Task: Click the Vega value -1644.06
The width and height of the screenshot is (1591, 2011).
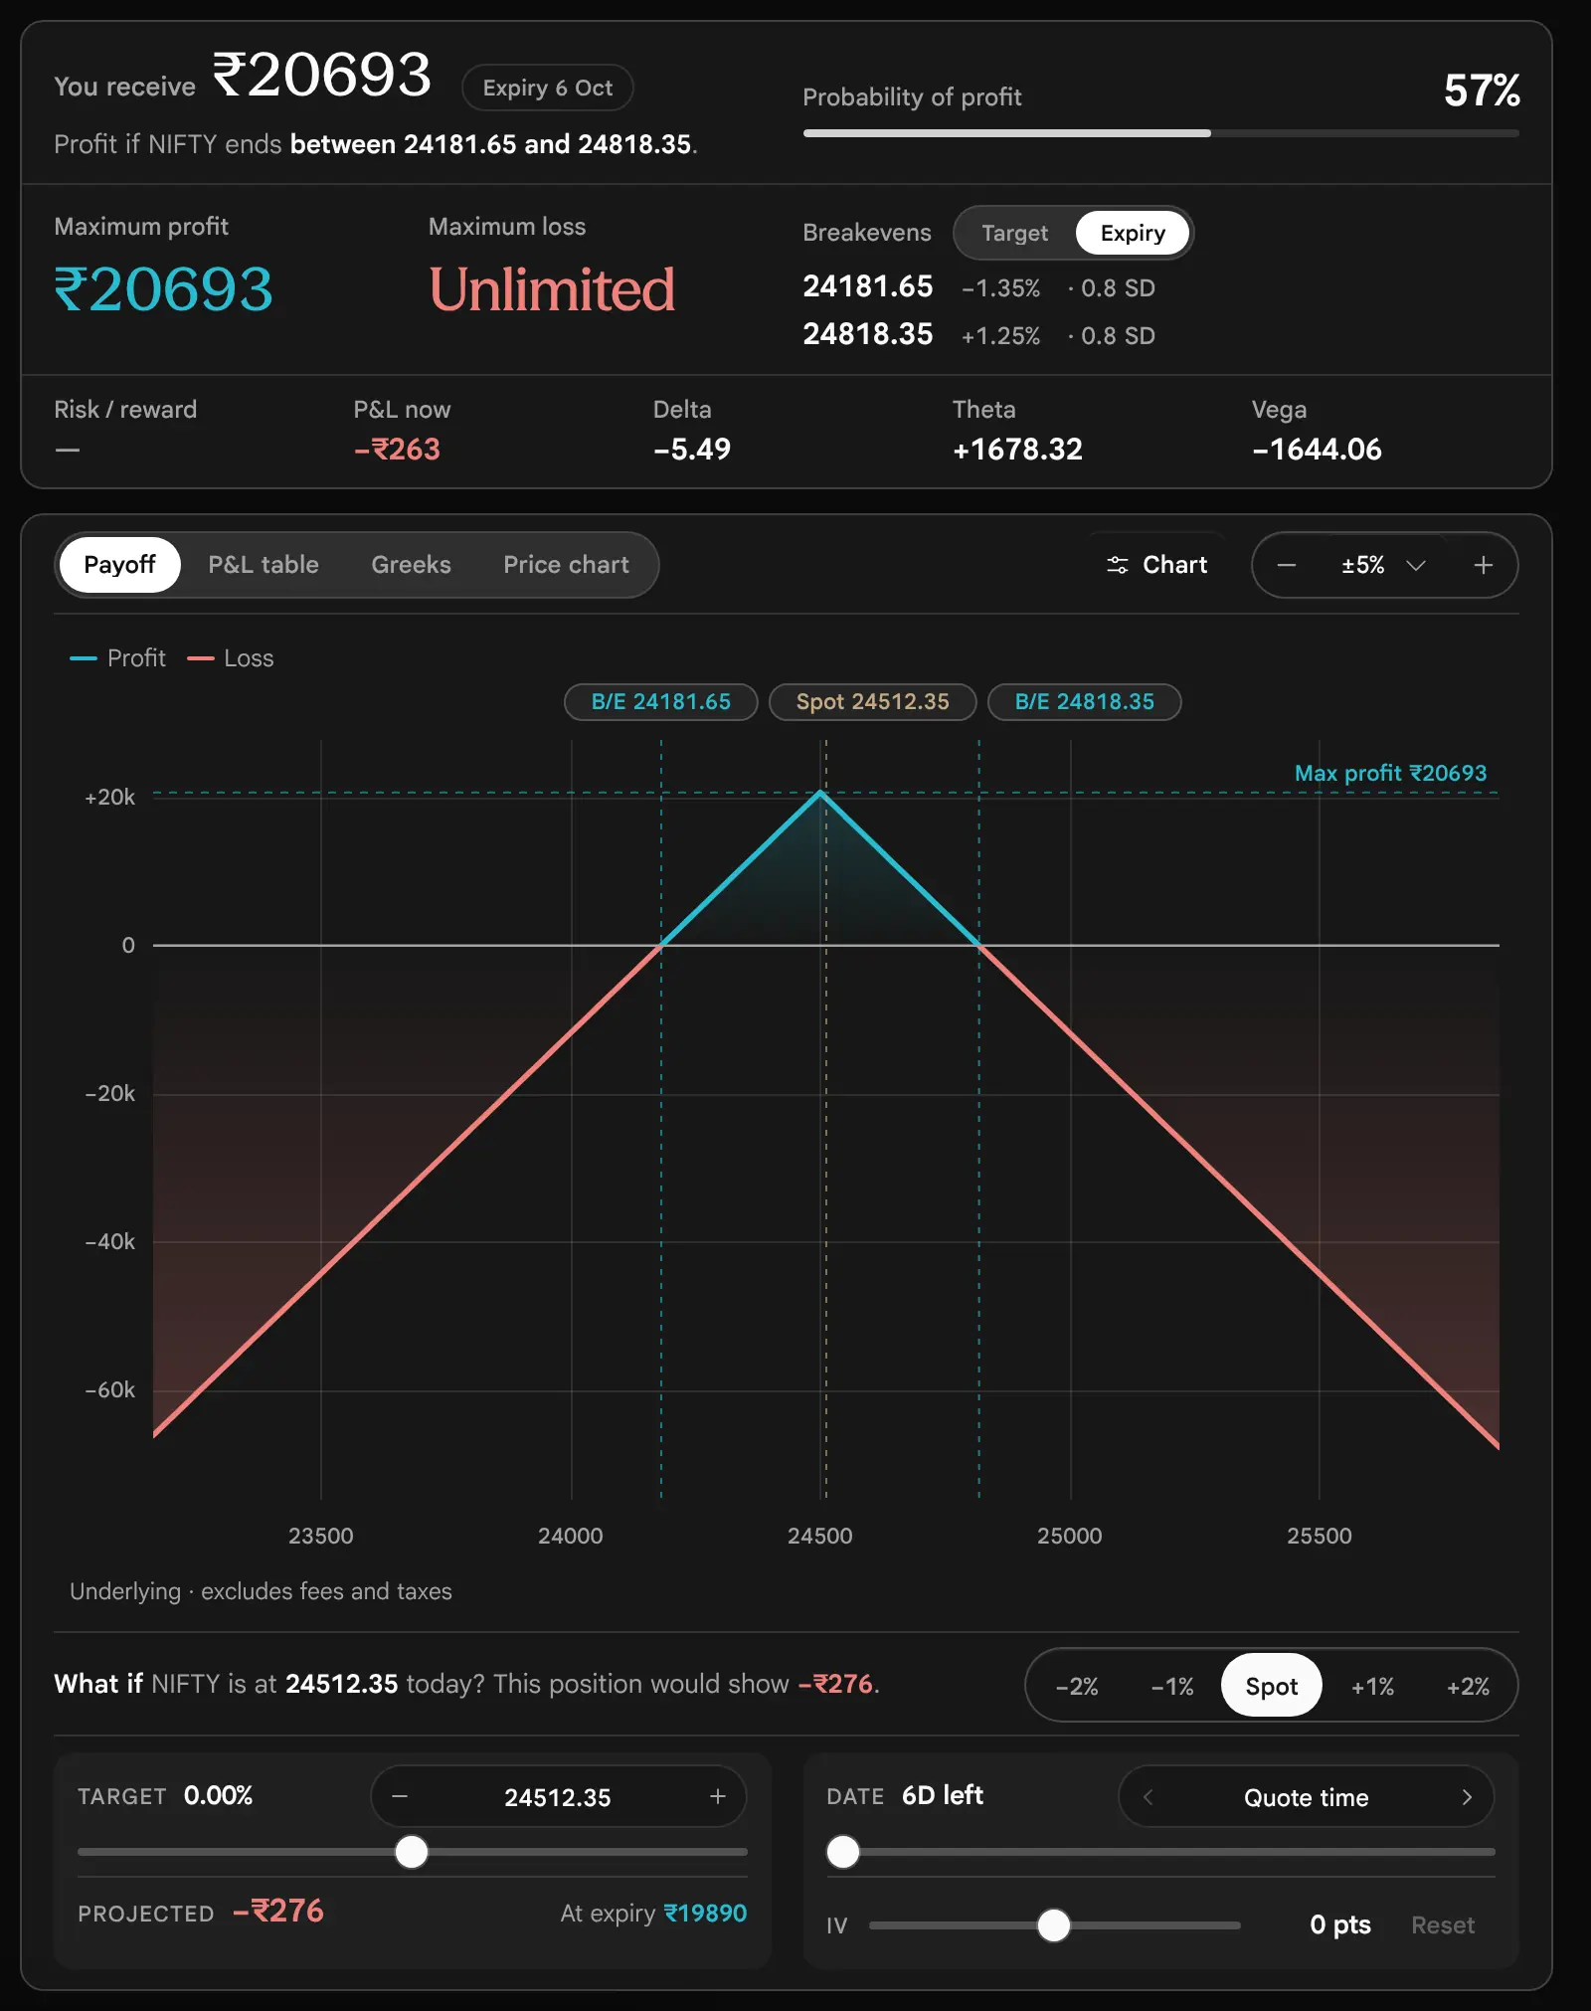Action: (1317, 449)
